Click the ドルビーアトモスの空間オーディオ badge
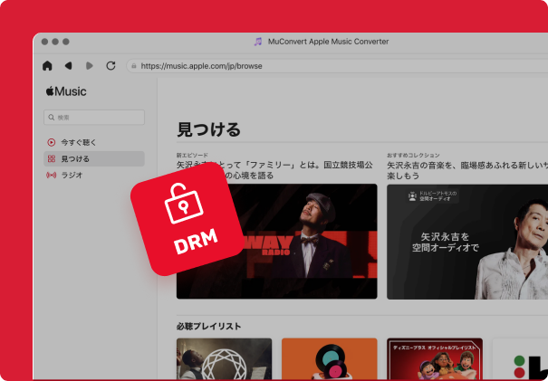The height and width of the screenshot is (381, 548). pyautogui.click(x=433, y=195)
